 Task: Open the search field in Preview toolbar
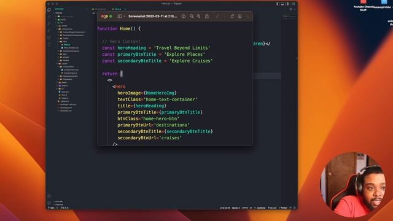coord(247,17)
